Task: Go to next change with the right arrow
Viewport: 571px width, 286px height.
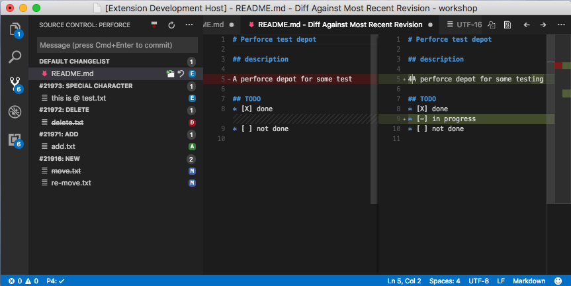Action: coord(543,24)
